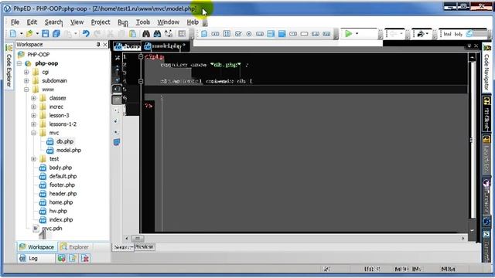Click the html tag toolbar button

click(447, 34)
